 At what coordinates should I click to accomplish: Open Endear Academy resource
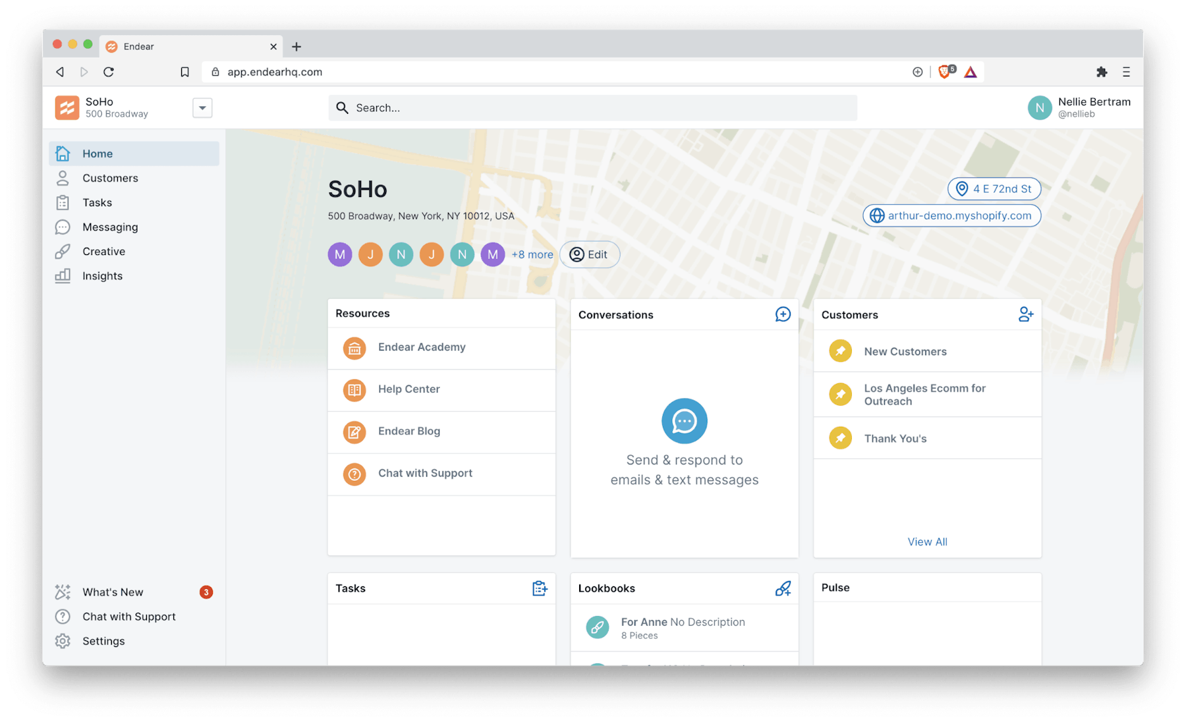441,347
